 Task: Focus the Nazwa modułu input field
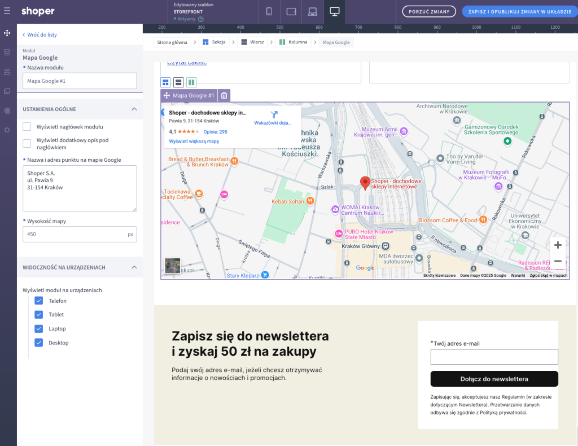point(80,81)
